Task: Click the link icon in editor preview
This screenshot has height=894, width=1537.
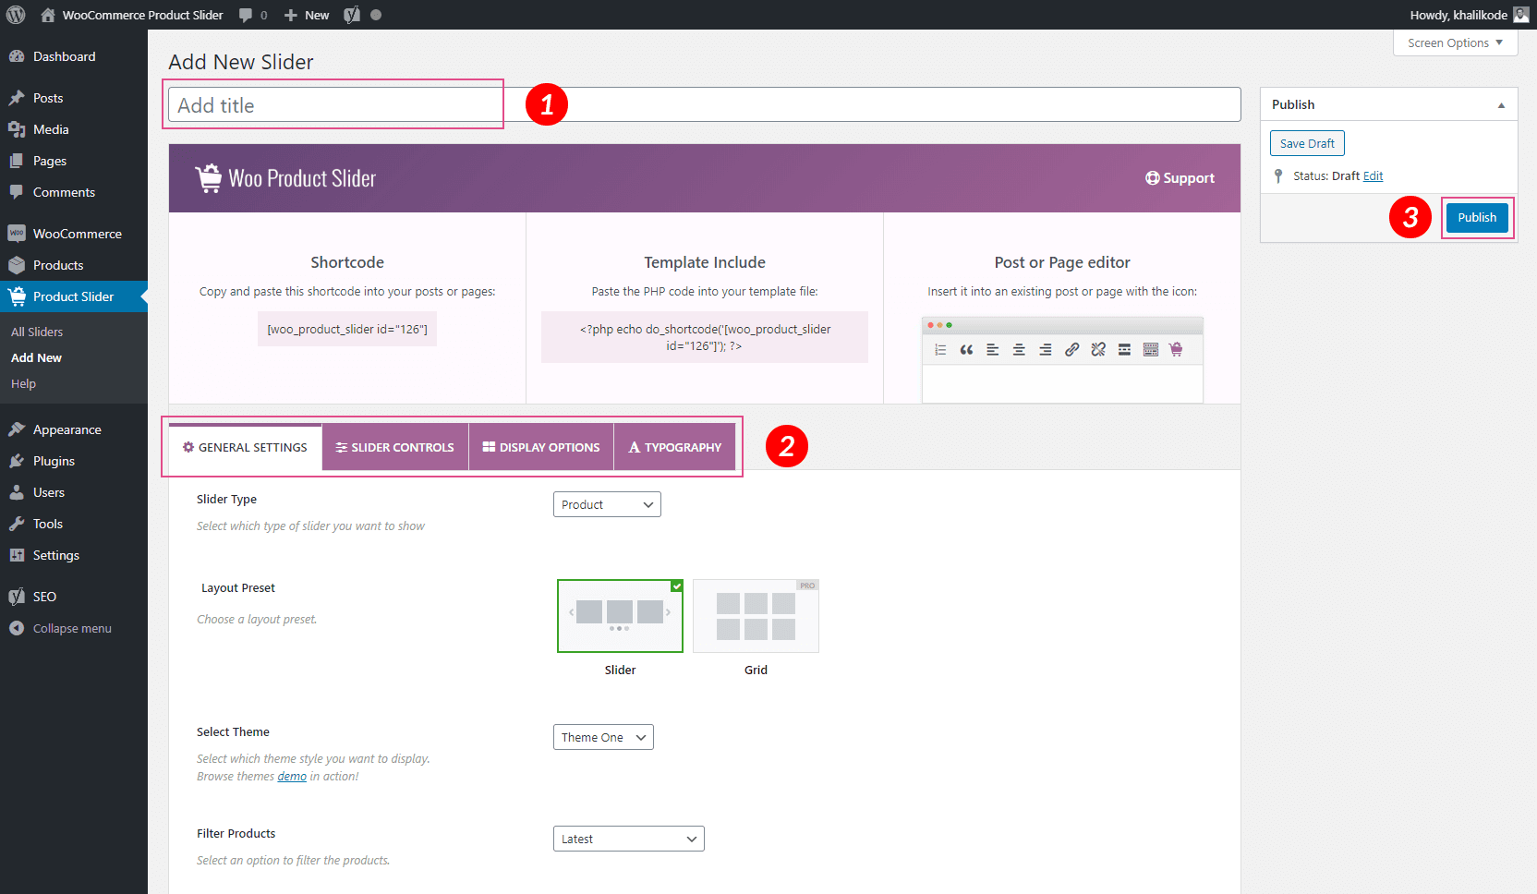Action: click(x=1071, y=349)
